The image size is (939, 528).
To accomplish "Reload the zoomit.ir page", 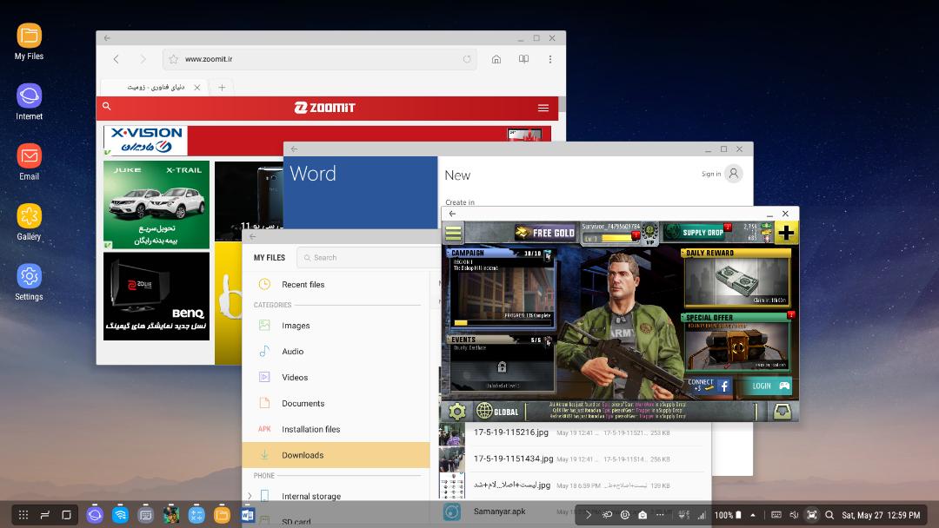I will tap(467, 59).
